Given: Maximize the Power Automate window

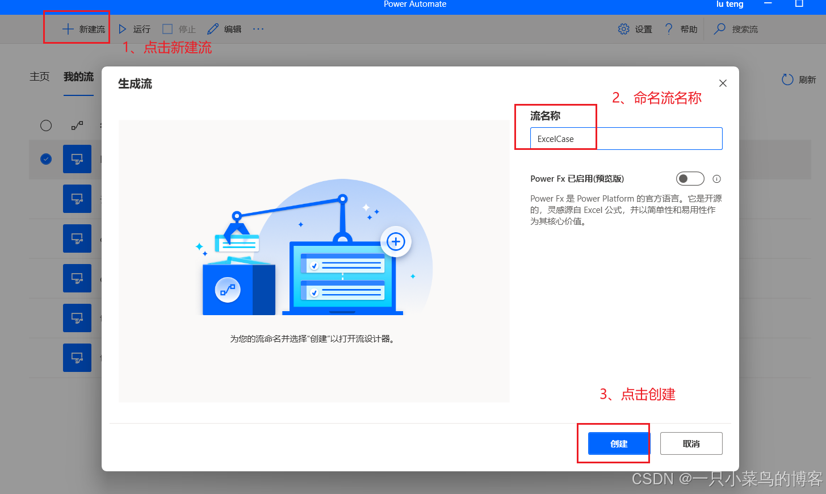Looking at the screenshot, I should pyautogui.click(x=799, y=4).
